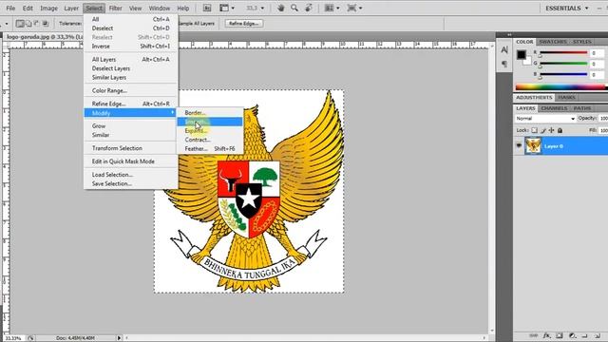
Task: Select the Hand tool in application bar
Action: point(281,8)
